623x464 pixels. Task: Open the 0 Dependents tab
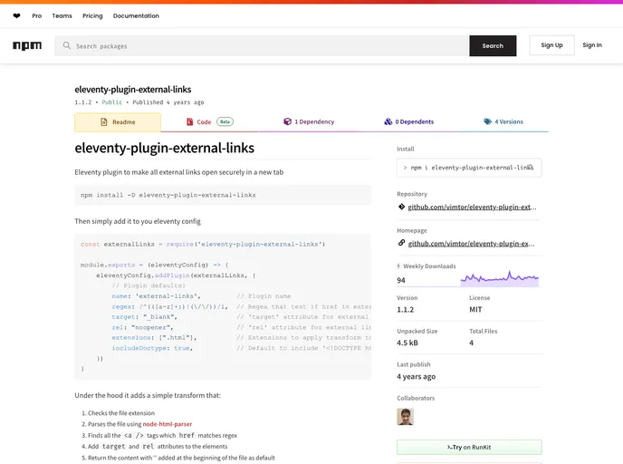[x=409, y=122]
